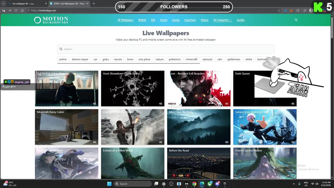The image size is (334, 188).
Task: Open the Anime menu item
Action: click(x=164, y=20)
